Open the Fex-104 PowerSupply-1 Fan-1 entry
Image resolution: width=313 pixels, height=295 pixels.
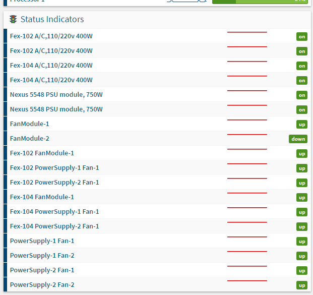pos(54,211)
